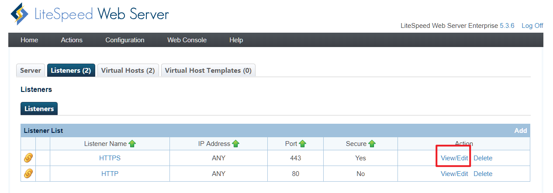
Task: Open the HTTPS listener name link
Action: coord(110,158)
